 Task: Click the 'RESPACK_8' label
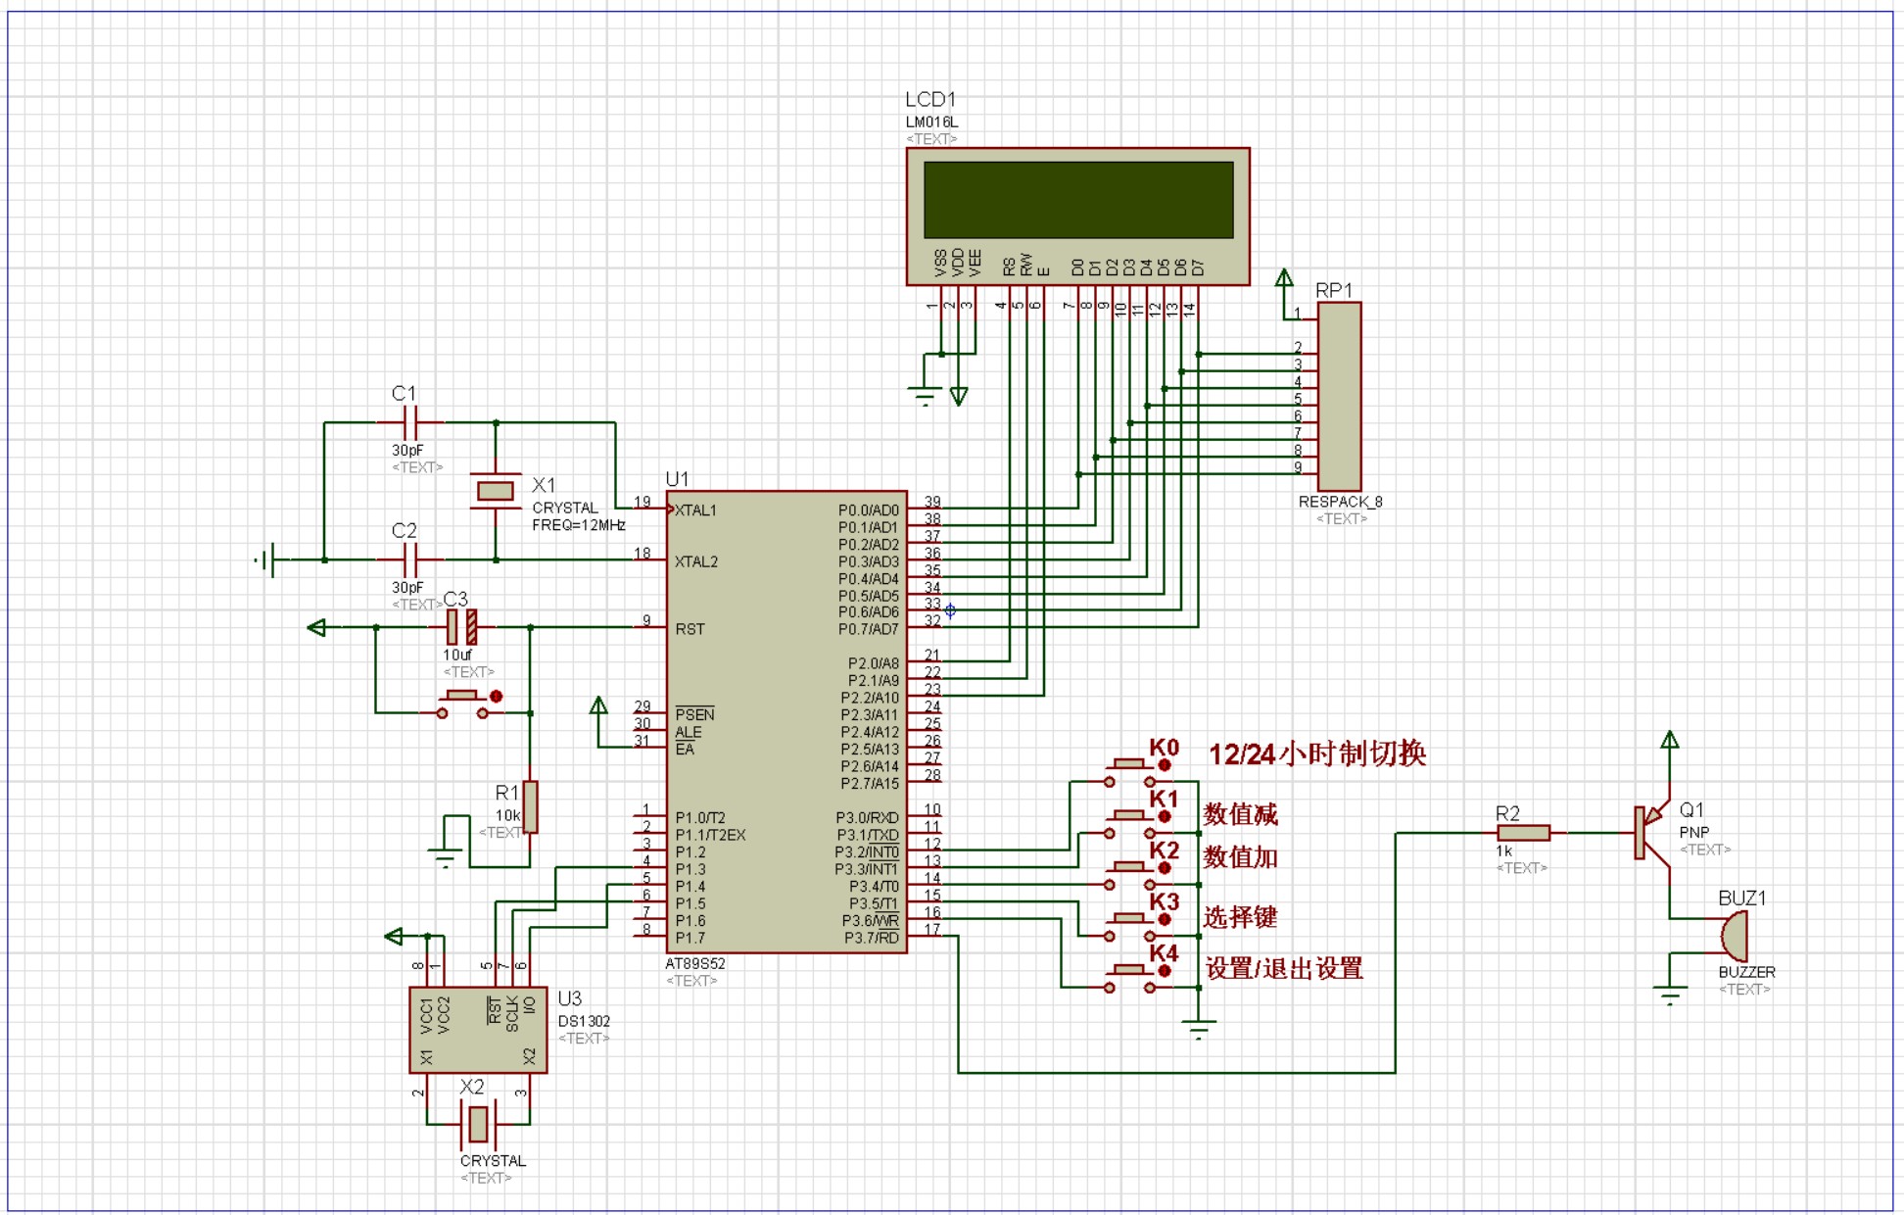point(1340,502)
